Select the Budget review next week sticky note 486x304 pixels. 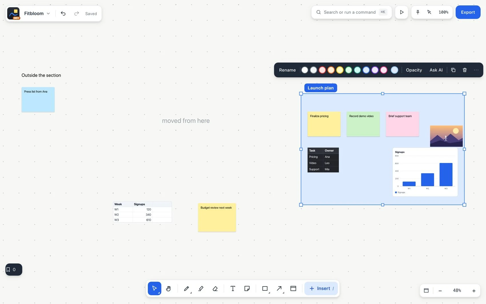pyautogui.click(x=217, y=218)
